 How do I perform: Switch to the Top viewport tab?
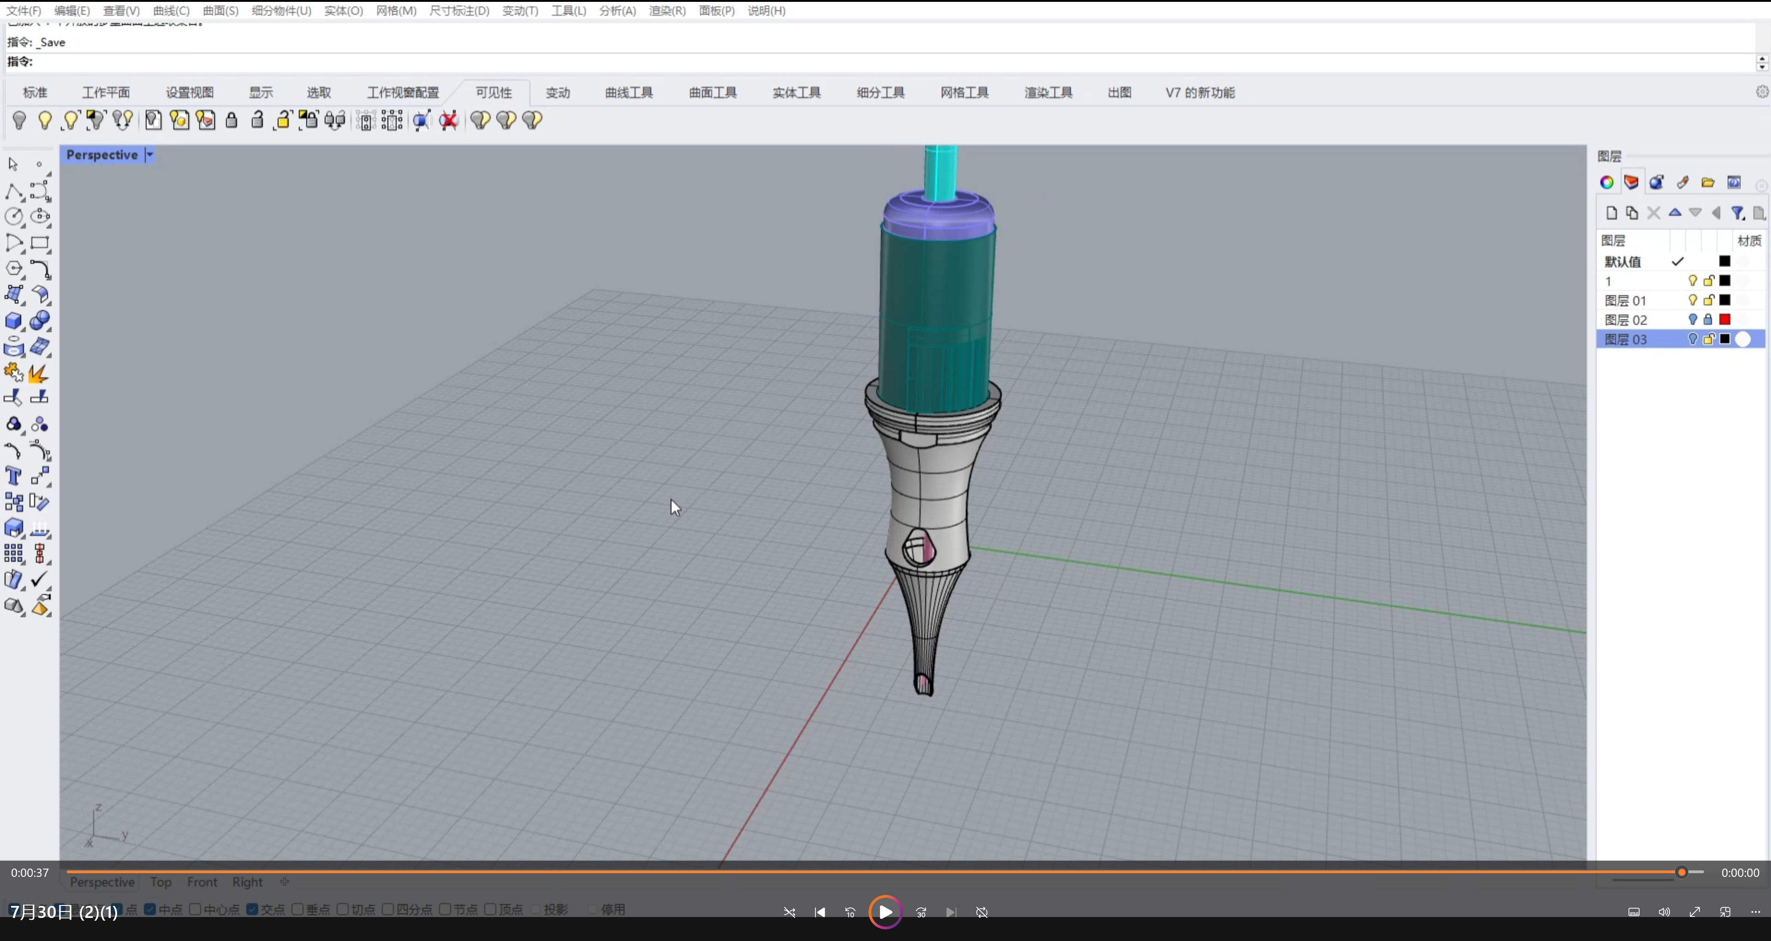click(x=161, y=882)
